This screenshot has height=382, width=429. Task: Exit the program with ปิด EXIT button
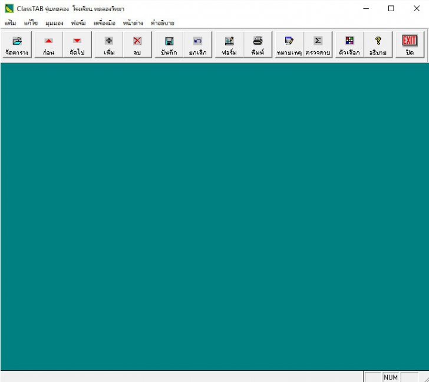coord(410,45)
